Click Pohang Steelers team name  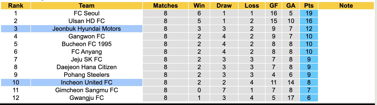[x=87, y=75]
